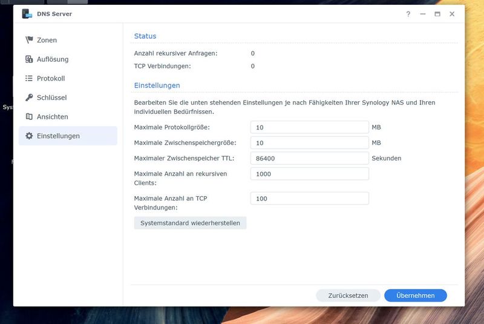
Task: Click the 'Bearbeiten Sie die unten stehenden' description
Action: tap(284, 107)
